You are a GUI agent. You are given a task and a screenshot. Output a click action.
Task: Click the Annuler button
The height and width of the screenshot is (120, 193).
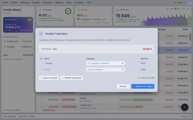(123, 86)
